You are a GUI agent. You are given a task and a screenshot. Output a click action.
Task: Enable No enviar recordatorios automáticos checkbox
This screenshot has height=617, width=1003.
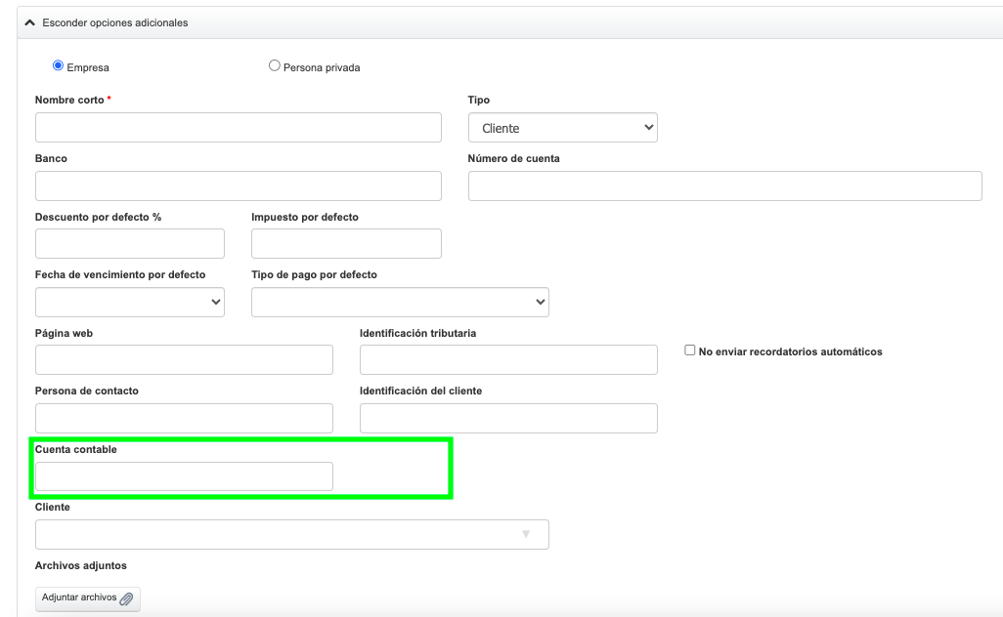tap(690, 350)
